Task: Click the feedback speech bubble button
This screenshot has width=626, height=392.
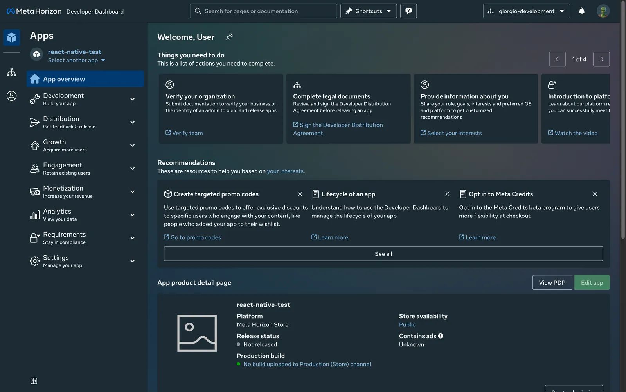Action: [x=408, y=11]
